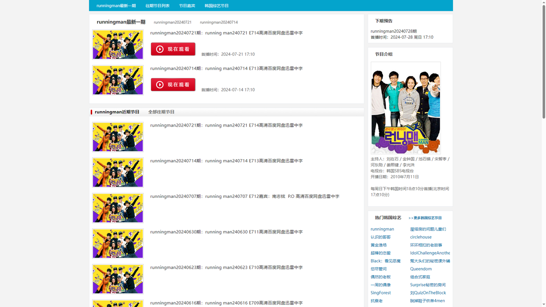Open thumbnail of the 20240630 episode
This screenshot has width=546, height=307.
(118, 244)
